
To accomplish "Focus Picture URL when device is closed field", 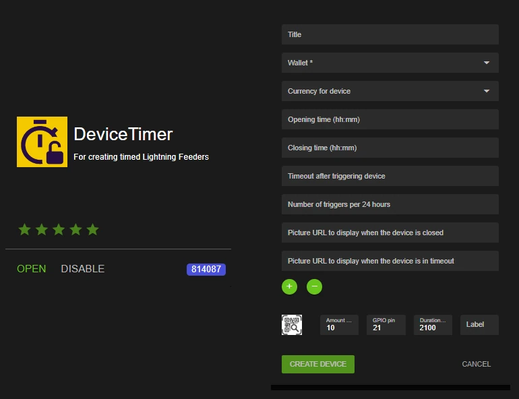I will click(x=390, y=233).
